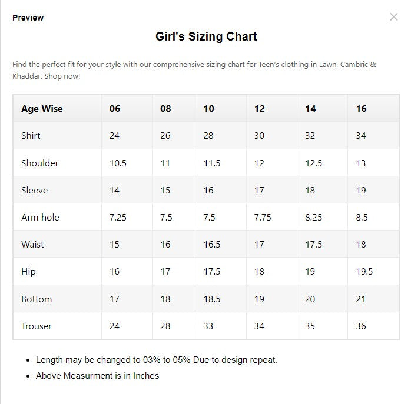Click the Sleeve row label
The image size is (411, 404).
tap(35, 190)
